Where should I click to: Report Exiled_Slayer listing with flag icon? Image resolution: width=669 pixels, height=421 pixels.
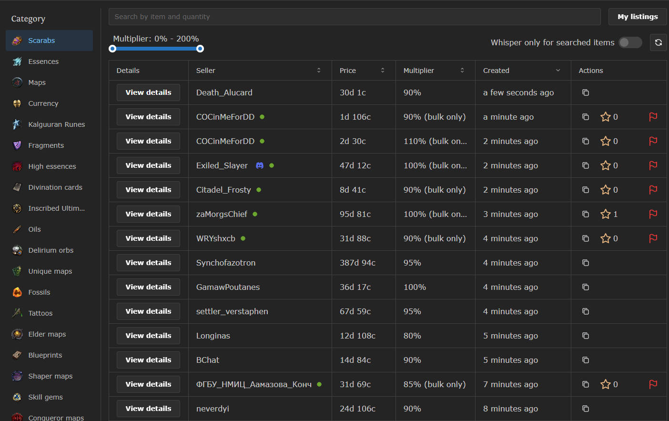[x=653, y=165]
